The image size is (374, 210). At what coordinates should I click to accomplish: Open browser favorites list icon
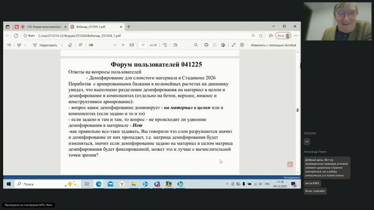(271, 36)
